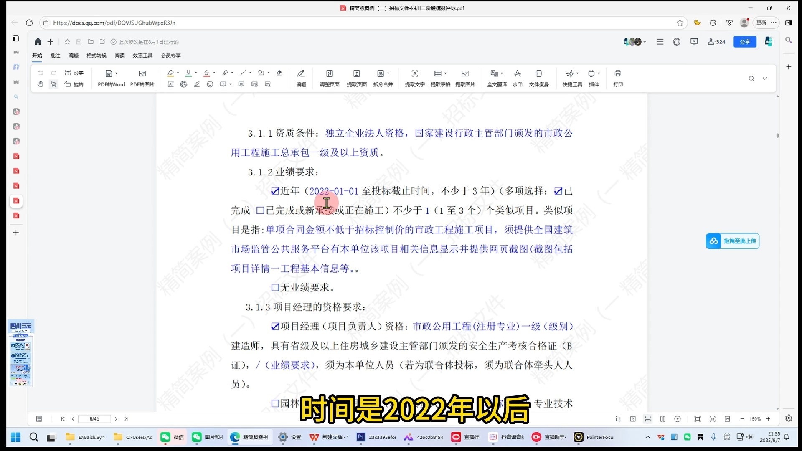Click 文件瘦身 compress file tool
This screenshot has width=802, height=451.
[539, 78]
